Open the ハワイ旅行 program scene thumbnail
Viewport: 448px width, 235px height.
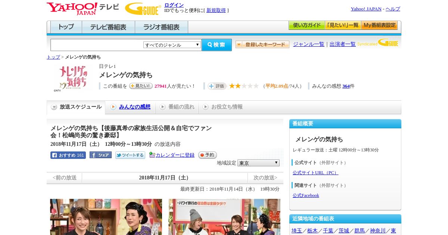tap(224, 217)
